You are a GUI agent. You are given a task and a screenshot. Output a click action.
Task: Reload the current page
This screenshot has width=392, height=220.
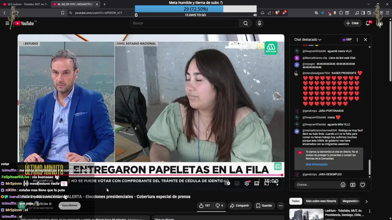coord(17,13)
